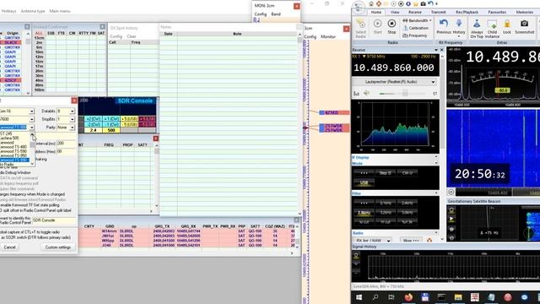540x304 pixels.
Task: Open the Bandwidth dropdown in the ribbon
Action: click(417, 20)
